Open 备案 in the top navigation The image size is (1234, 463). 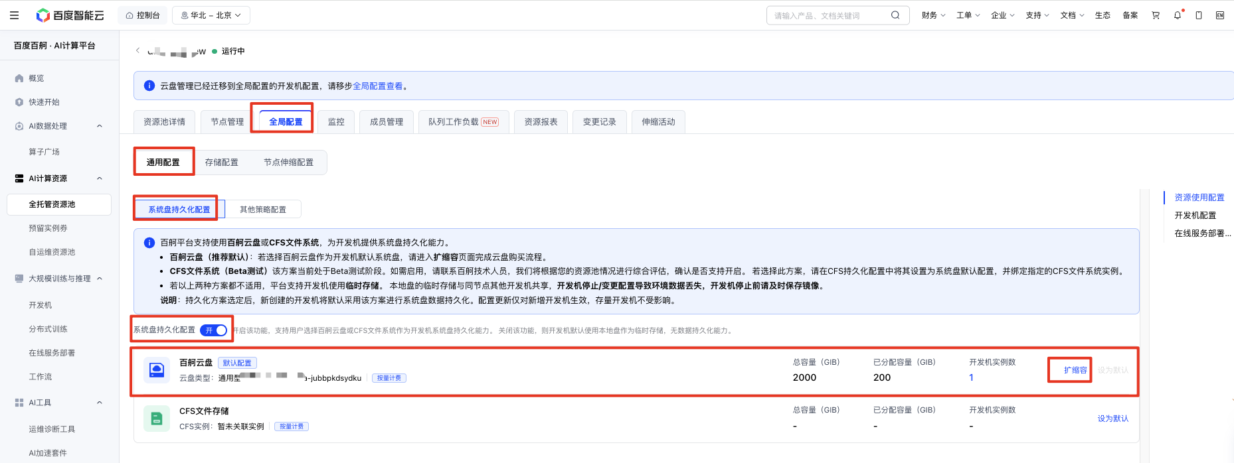click(1130, 15)
